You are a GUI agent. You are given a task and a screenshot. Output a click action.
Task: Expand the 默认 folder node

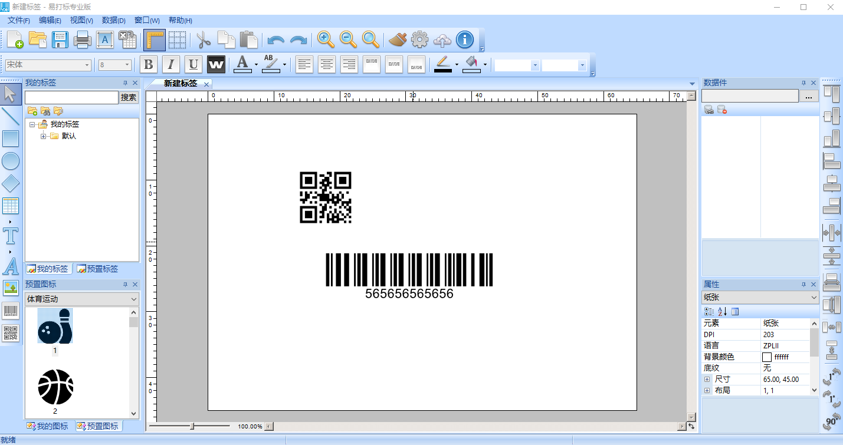coord(44,136)
